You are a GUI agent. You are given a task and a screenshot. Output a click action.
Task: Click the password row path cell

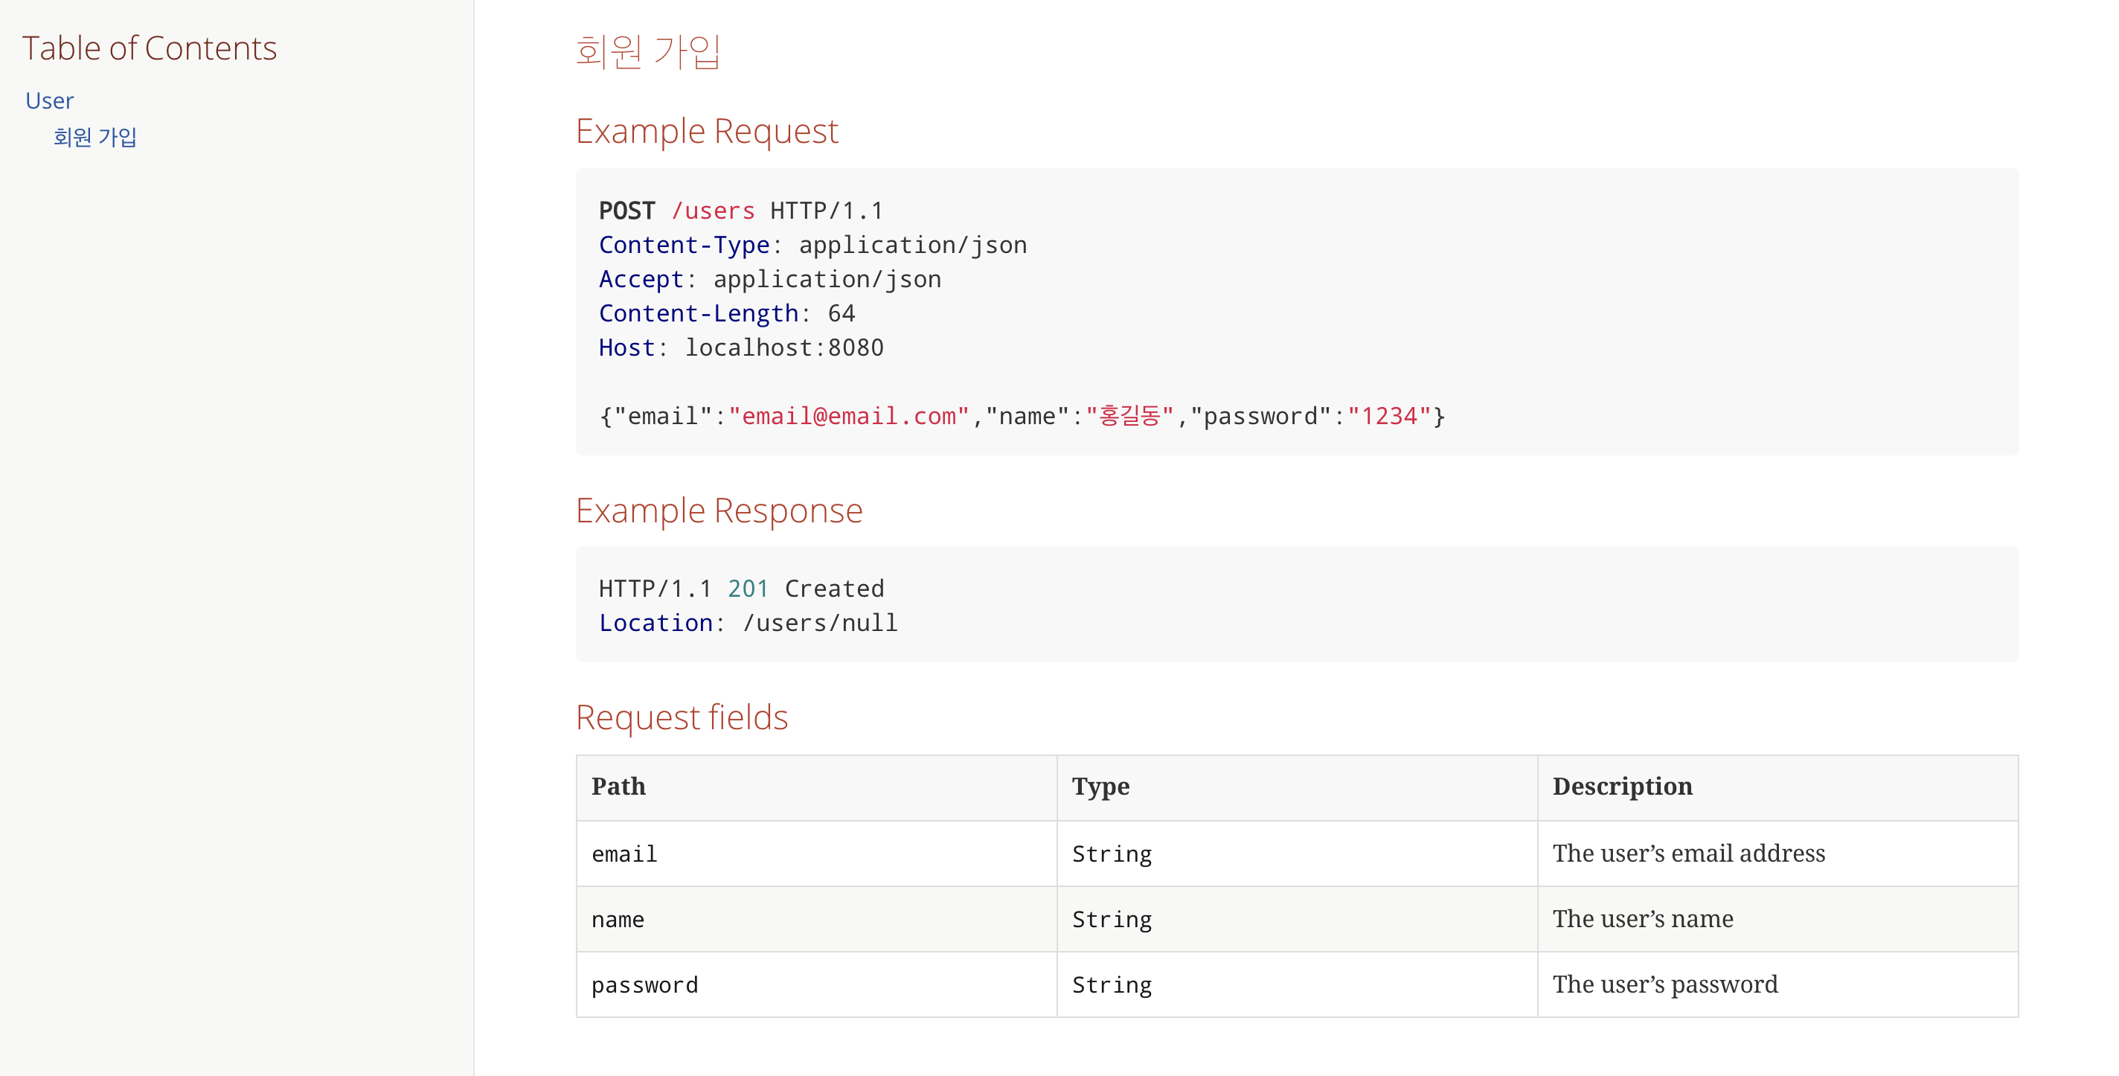[x=645, y=984]
